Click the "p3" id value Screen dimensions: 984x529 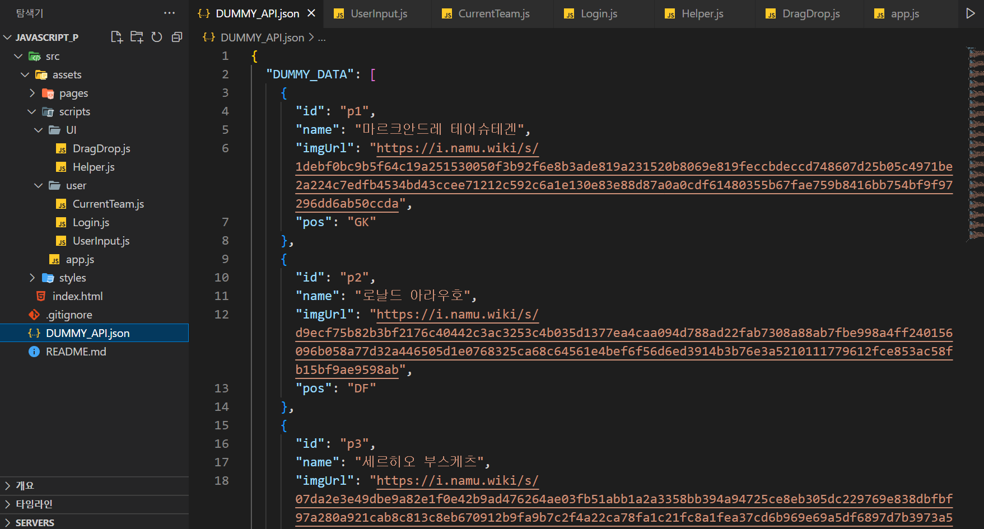coord(354,444)
